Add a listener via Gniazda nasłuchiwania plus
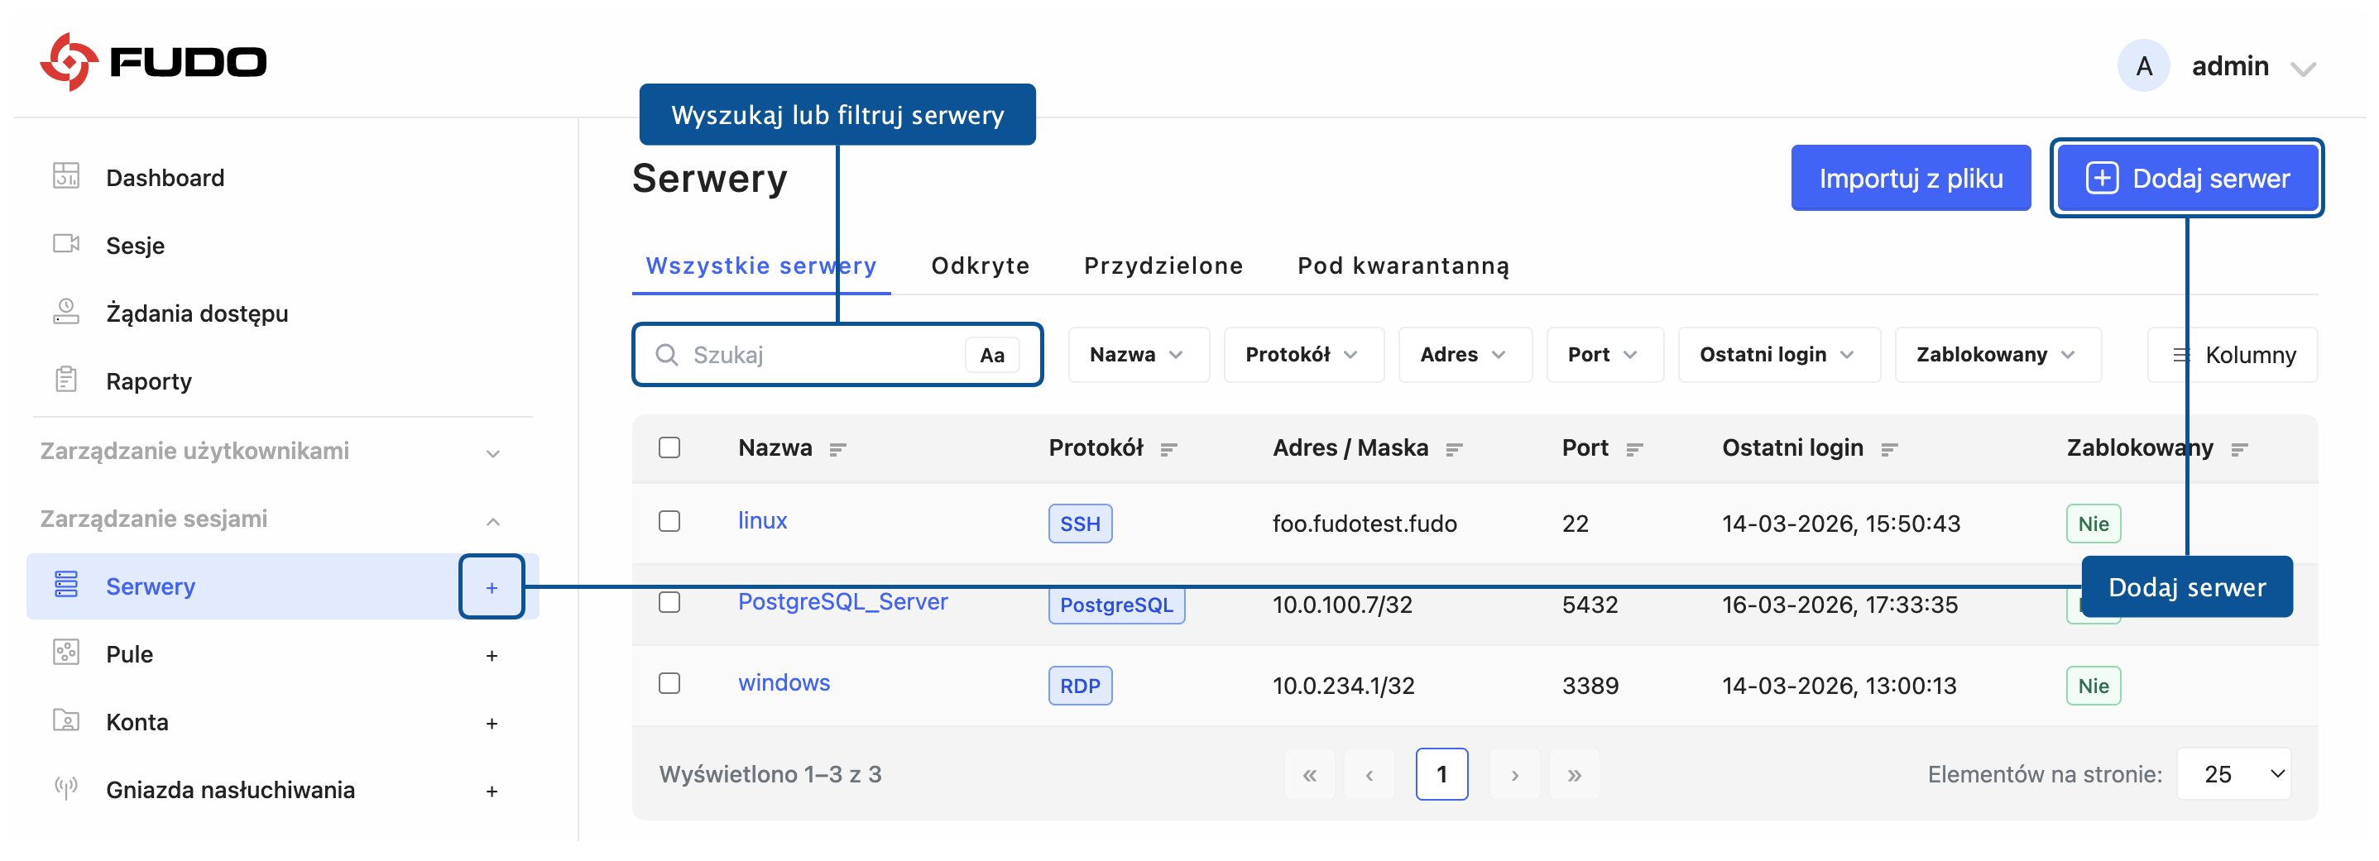The width and height of the screenshot is (2379, 861). coord(492,791)
